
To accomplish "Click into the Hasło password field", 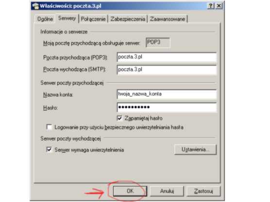I will pyautogui.click(x=167, y=108).
